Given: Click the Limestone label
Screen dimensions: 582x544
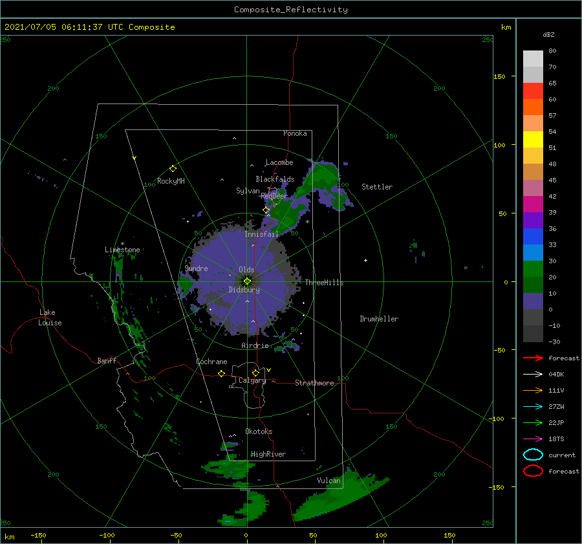Looking at the screenshot, I should coord(122,250).
